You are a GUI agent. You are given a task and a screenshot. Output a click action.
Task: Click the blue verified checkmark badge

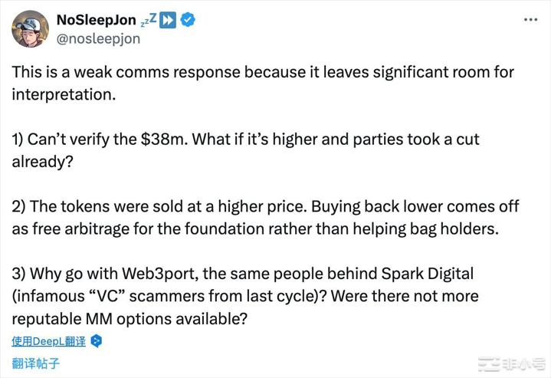(188, 20)
